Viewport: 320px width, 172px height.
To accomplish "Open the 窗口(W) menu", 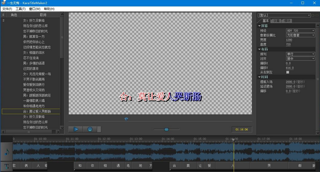I will pos(35,9).
